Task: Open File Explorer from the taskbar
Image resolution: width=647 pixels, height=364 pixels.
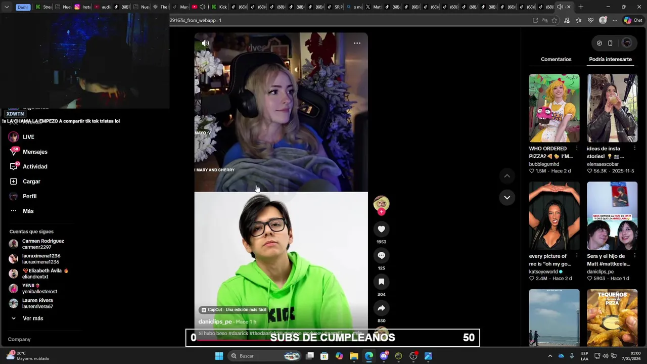Action: (354, 356)
